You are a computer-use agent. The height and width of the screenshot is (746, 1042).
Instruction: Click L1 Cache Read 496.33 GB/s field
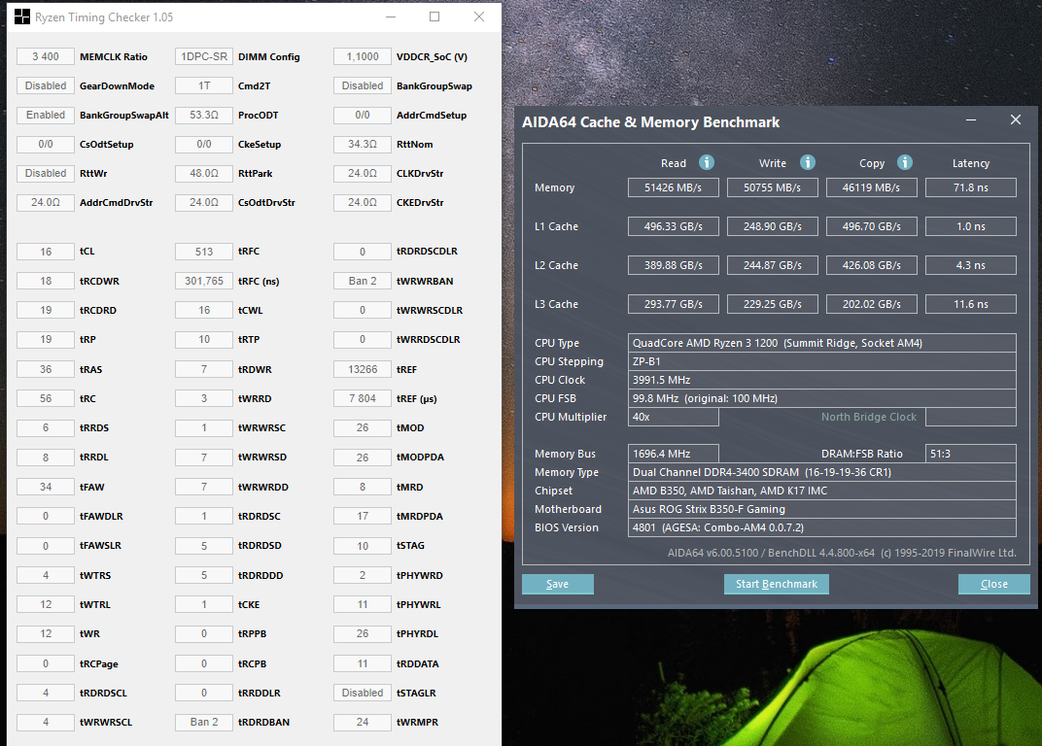pos(674,226)
